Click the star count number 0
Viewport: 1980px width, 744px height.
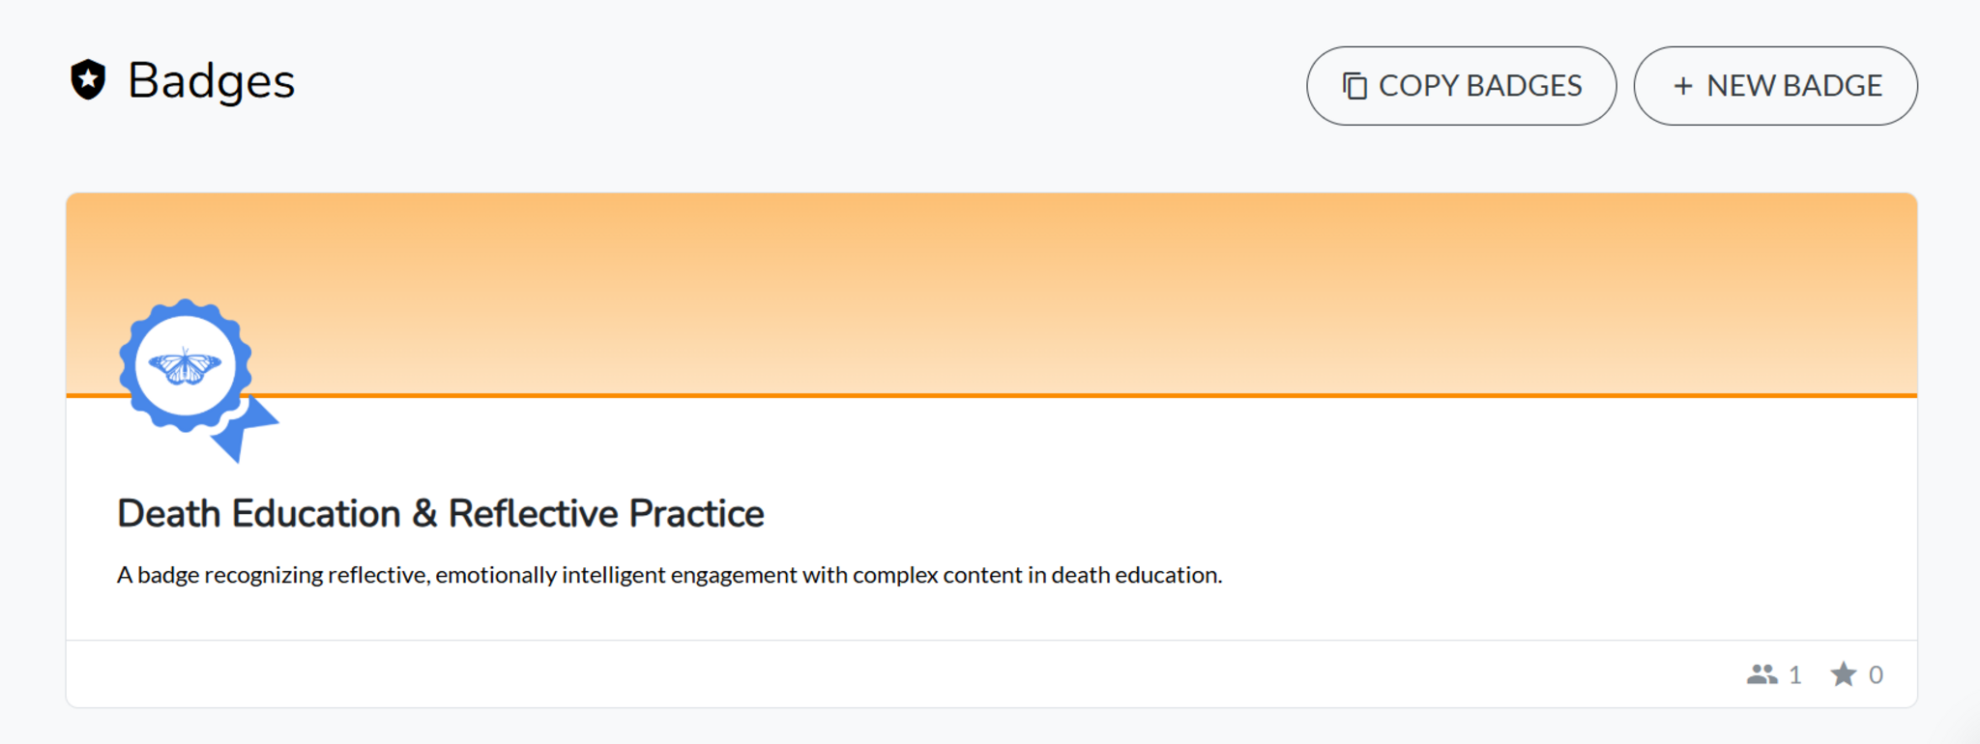point(1876,674)
